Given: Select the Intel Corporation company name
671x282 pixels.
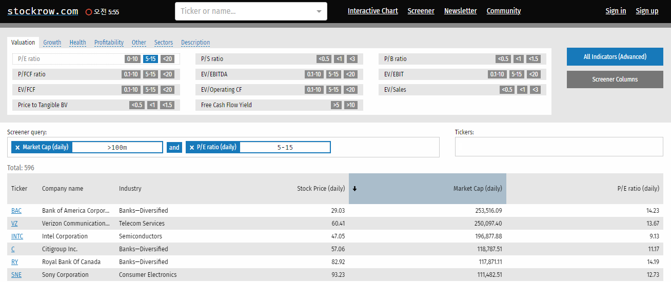Looking at the screenshot, I should (x=65, y=236).
